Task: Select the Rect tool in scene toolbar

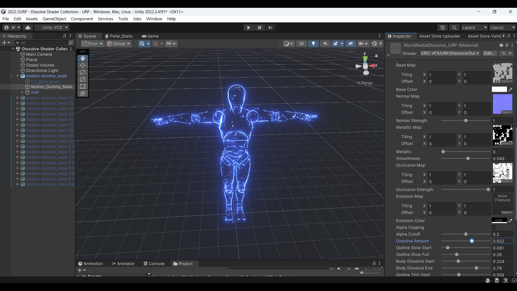Action: point(83,86)
